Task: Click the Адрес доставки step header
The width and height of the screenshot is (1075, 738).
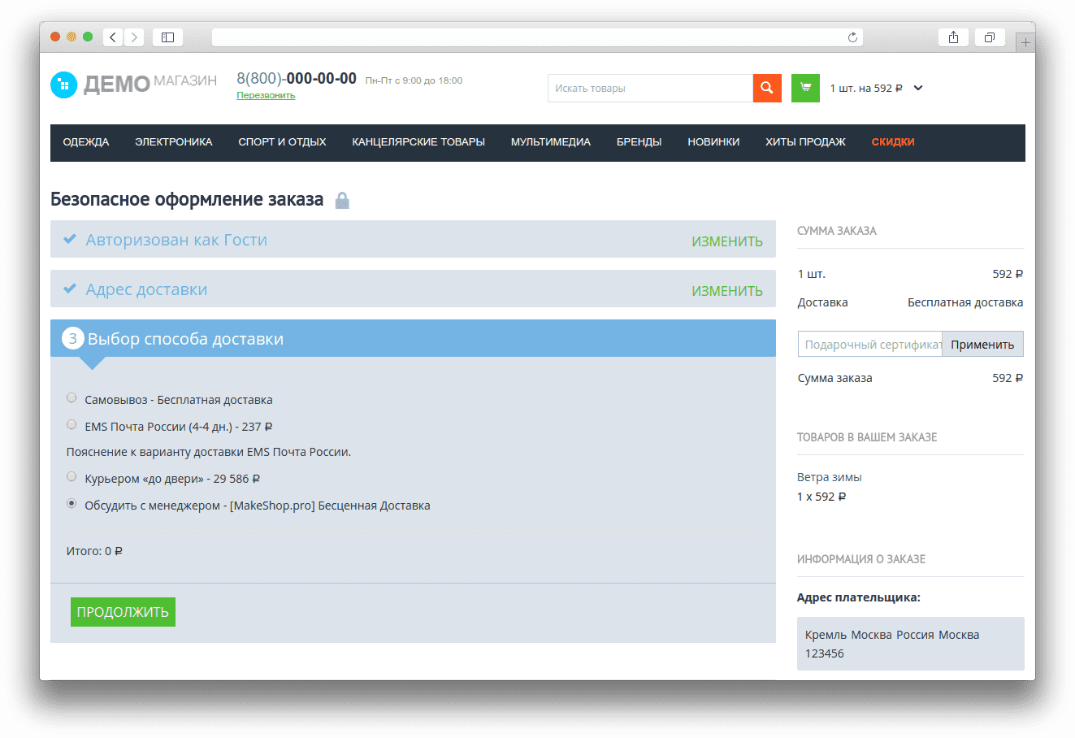Action: pos(413,289)
